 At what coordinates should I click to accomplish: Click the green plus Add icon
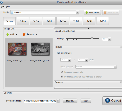click(x=8, y=34)
